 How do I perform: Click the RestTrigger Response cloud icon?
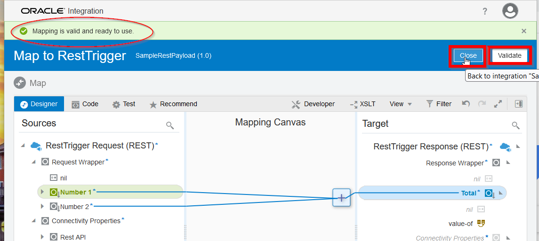pos(505,147)
